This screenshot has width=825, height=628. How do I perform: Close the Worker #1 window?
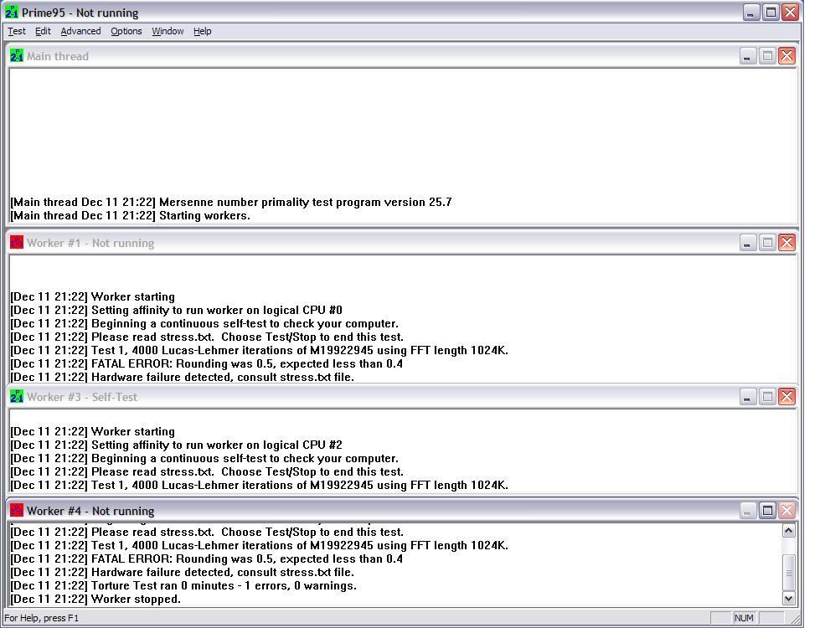(786, 243)
